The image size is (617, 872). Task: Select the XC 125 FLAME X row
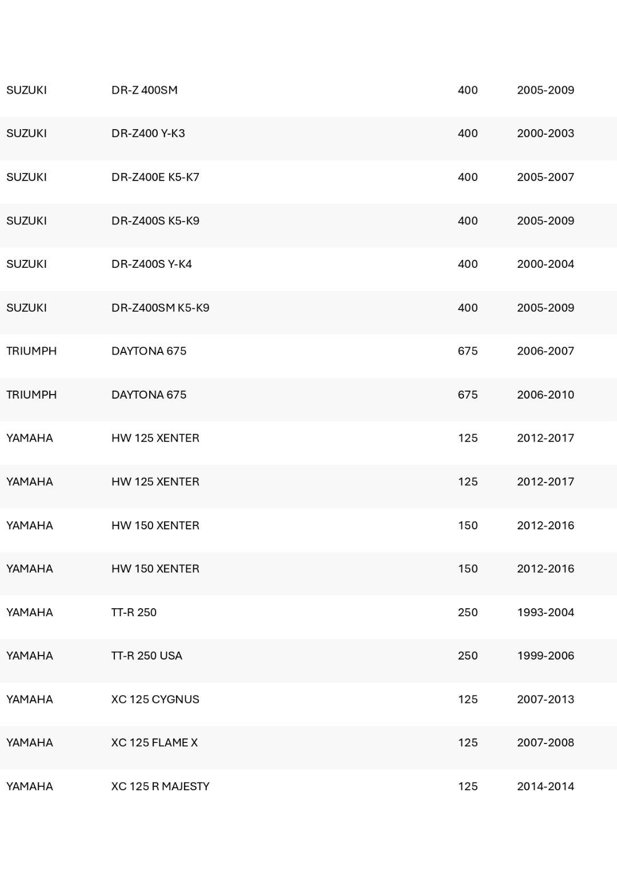308,742
